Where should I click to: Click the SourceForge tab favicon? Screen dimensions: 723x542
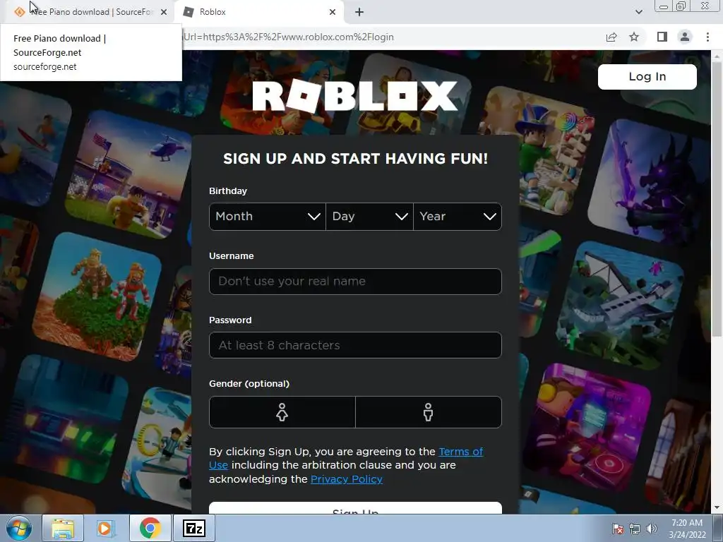coord(19,12)
